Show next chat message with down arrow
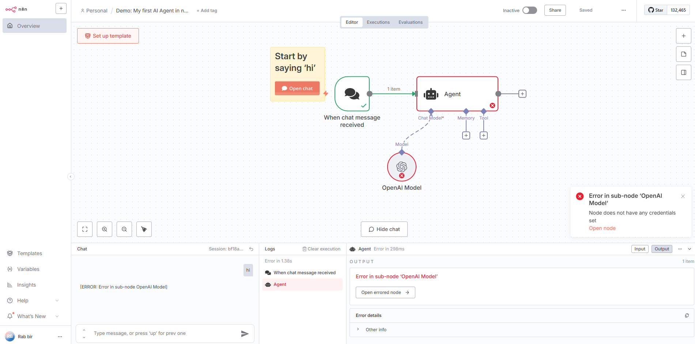 click(84, 337)
